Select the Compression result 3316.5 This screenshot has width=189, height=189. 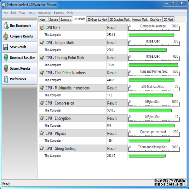[111, 111]
